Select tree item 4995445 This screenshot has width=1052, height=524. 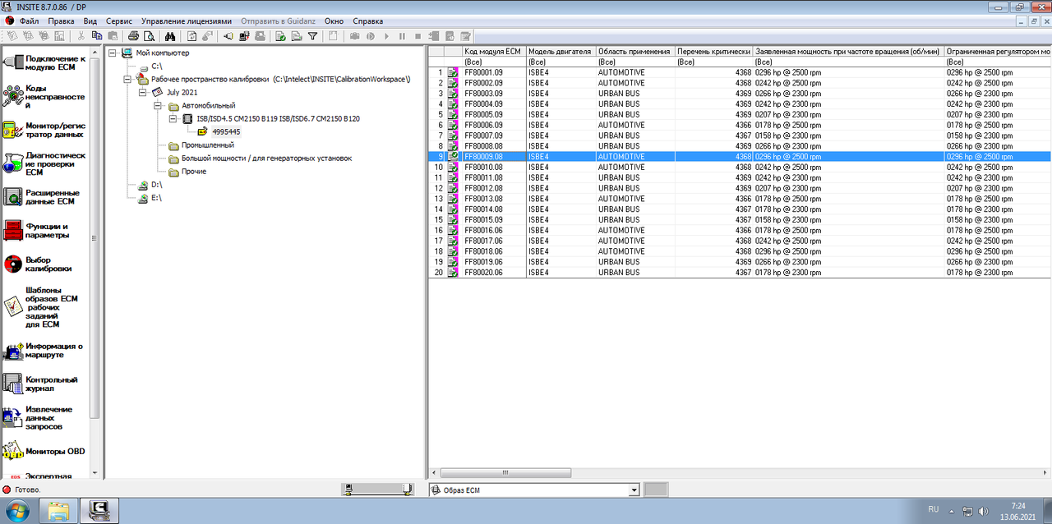pyautogui.click(x=226, y=132)
